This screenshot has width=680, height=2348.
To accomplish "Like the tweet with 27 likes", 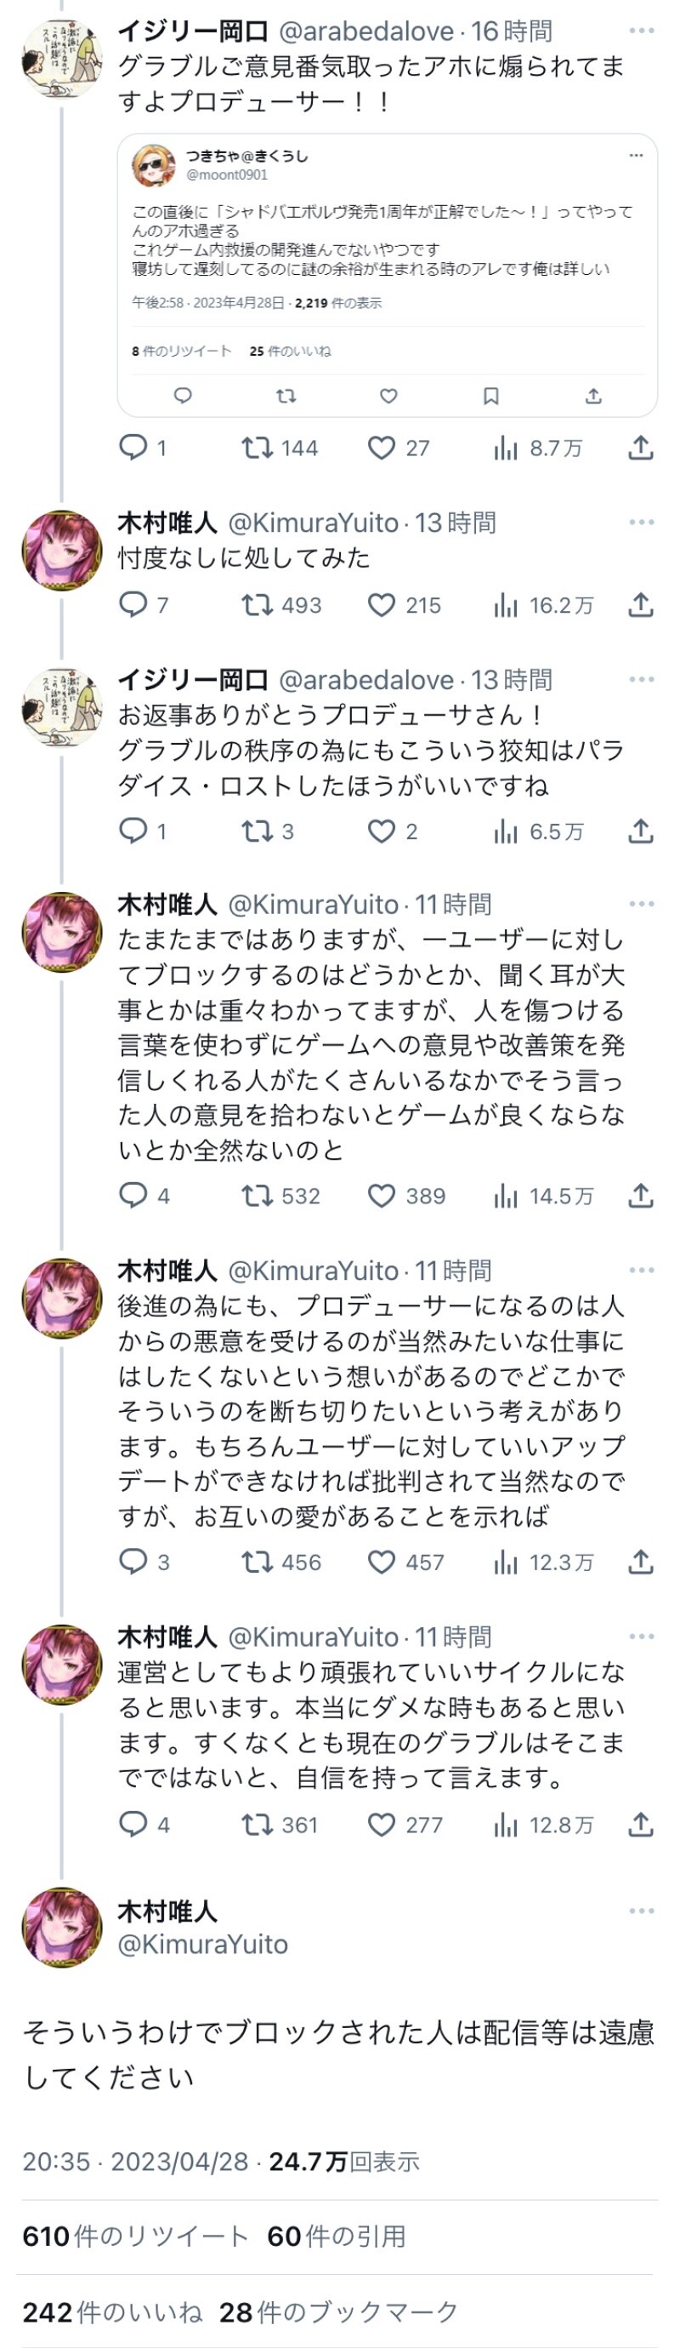I will [382, 448].
